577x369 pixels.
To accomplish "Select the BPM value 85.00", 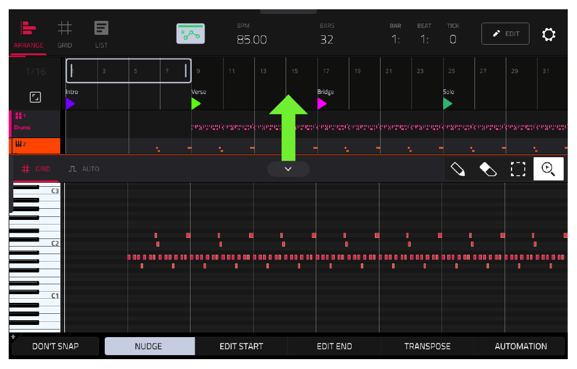I will pos(251,39).
